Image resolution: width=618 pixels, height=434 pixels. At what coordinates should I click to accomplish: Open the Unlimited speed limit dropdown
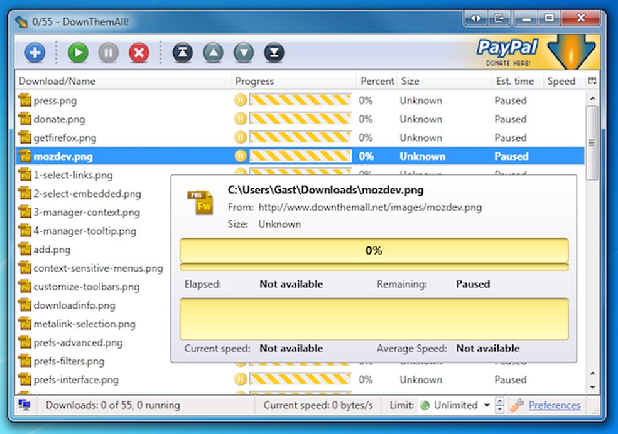pyautogui.click(x=455, y=405)
